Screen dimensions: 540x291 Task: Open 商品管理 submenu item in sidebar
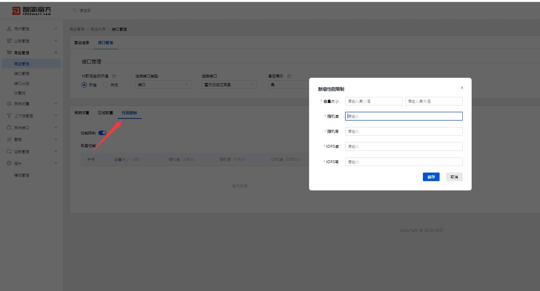pos(31,64)
